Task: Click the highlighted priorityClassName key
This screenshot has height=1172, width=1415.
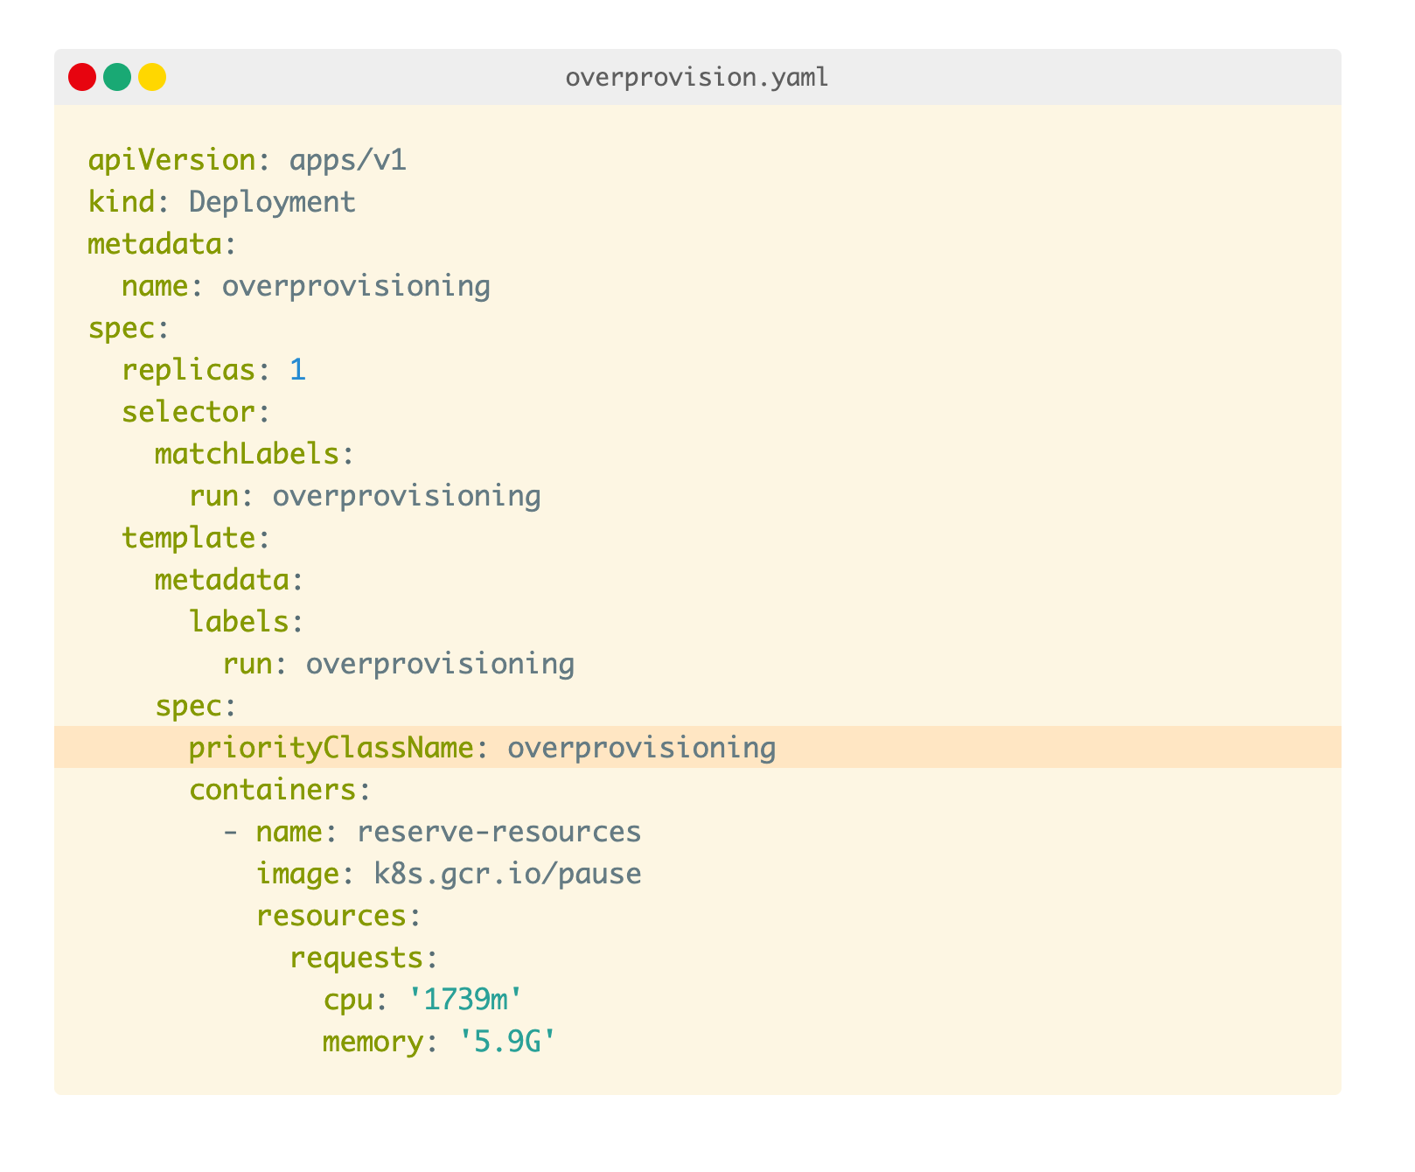Action: [x=331, y=749]
